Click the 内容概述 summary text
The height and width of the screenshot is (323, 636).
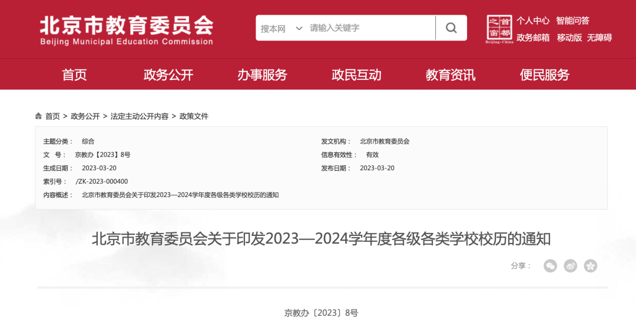tap(180, 195)
